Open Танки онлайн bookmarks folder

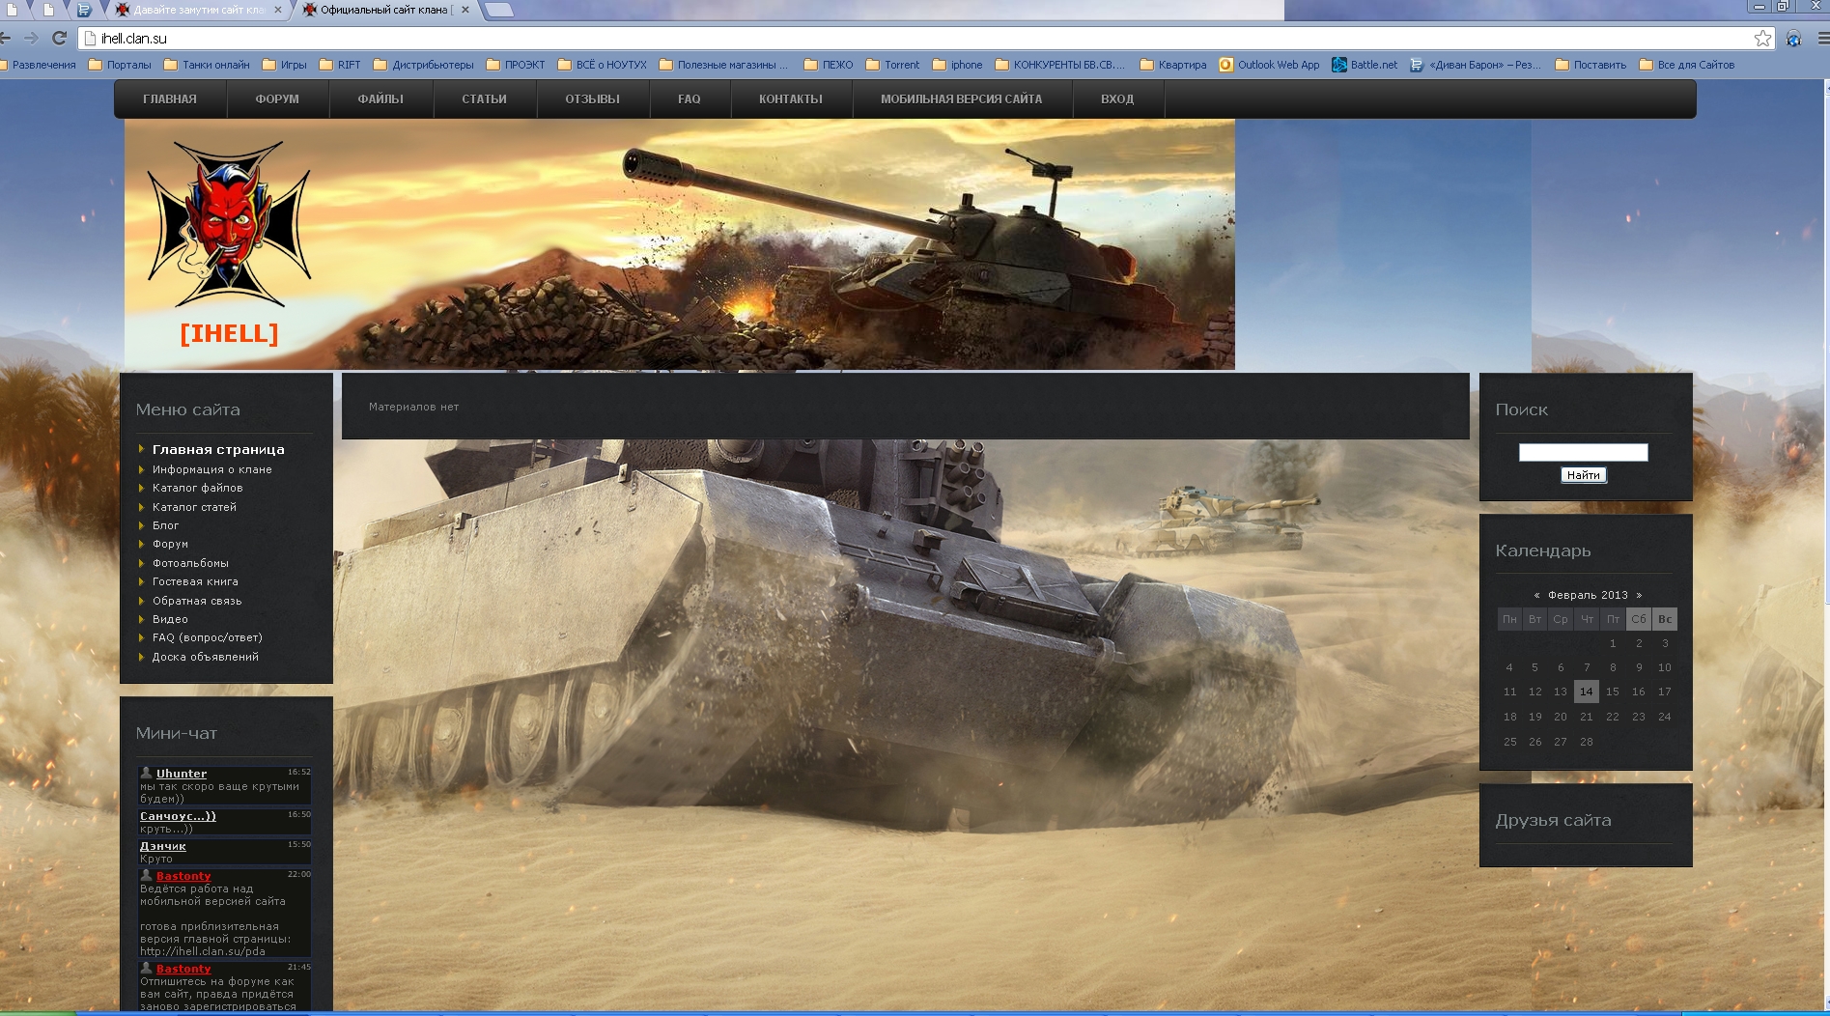[207, 65]
